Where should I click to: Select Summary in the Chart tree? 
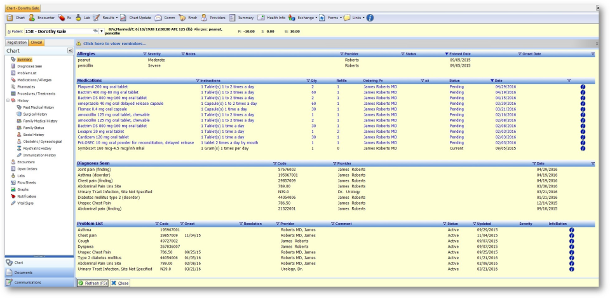coord(24,60)
